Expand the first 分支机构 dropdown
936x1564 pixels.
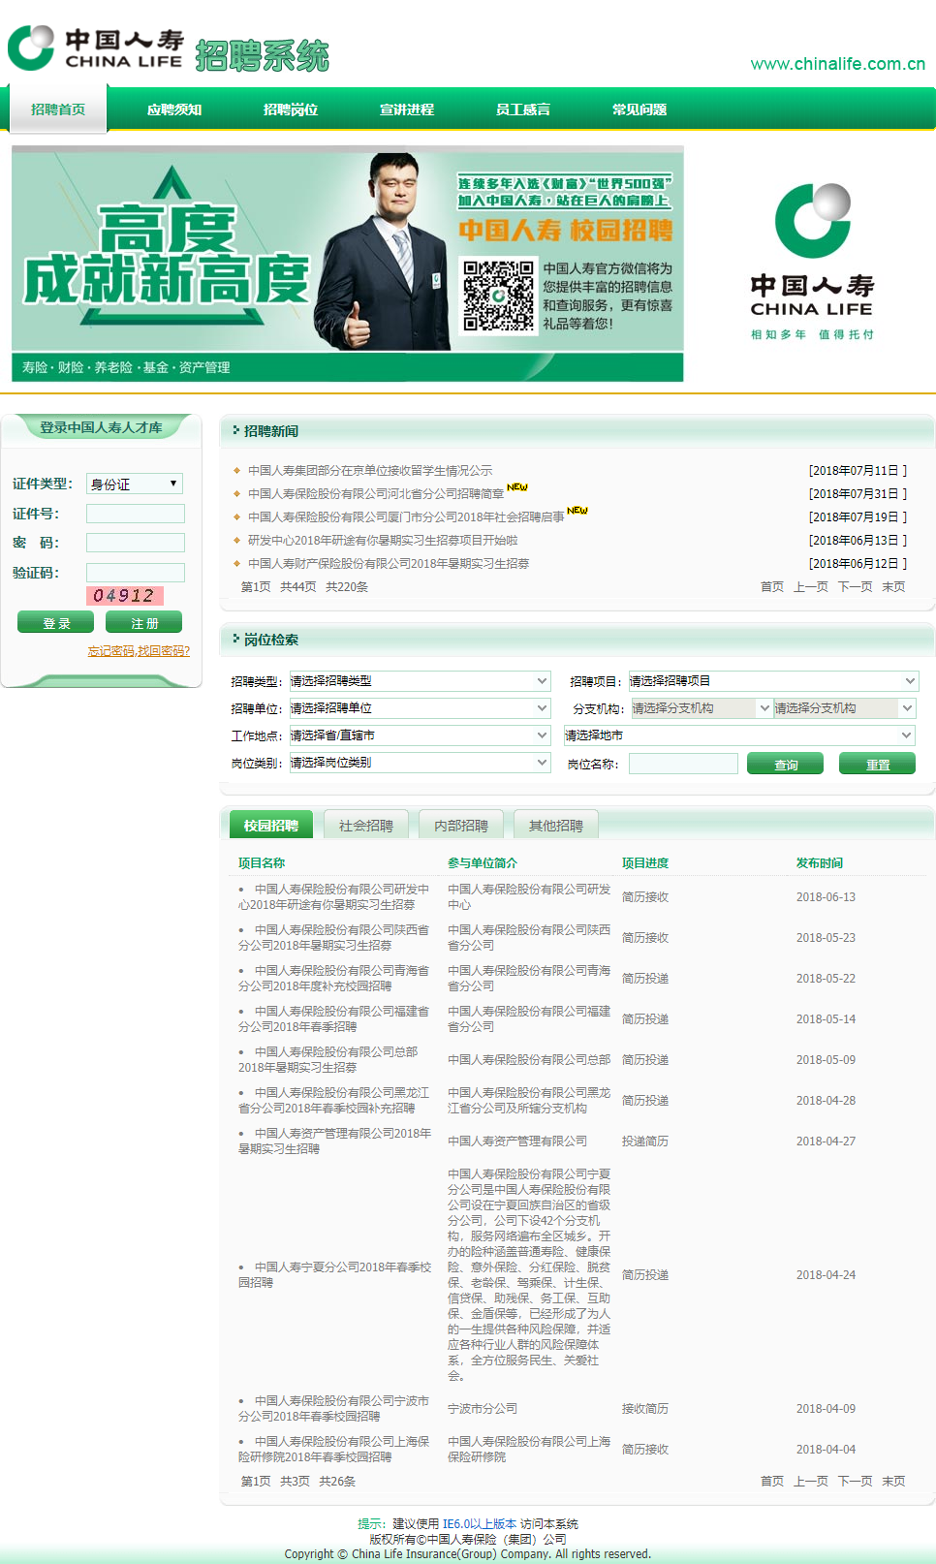[x=702, y=708]
